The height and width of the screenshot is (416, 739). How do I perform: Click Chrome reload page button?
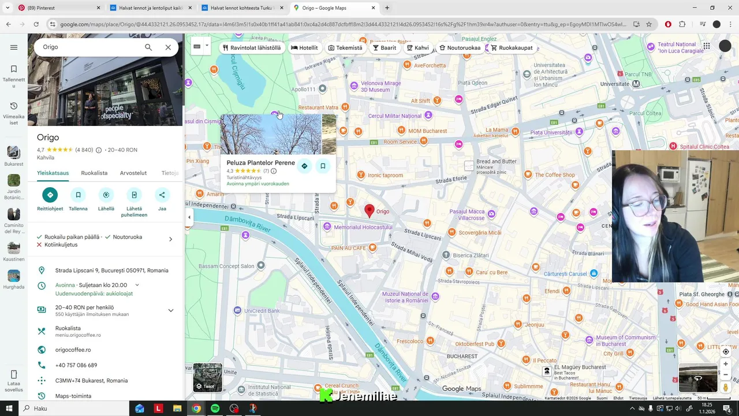pyautogui.click(x=36, y=24)
